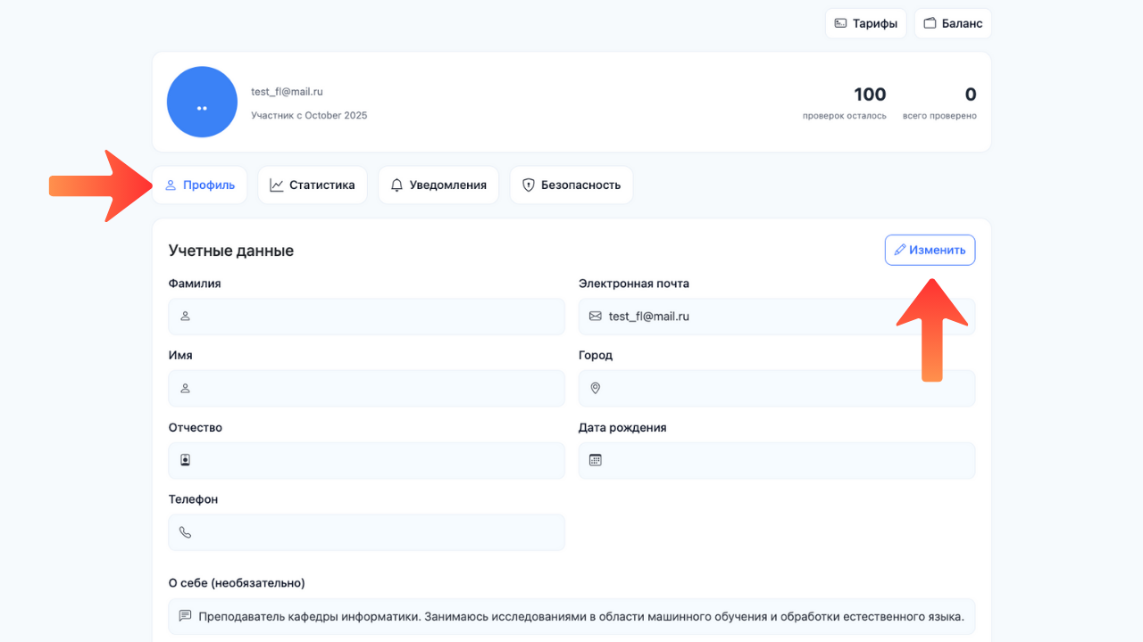Click the blue profile avatar circle
The width and height of the screenshot is (1143, 642).
click(202, 102)
